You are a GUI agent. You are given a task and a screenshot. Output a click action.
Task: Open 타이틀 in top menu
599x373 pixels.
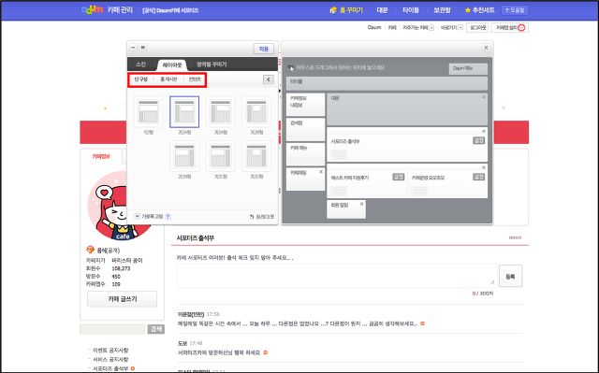[x=411, y=10]
